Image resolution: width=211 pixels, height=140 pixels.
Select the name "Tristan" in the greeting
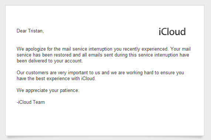pyautogui.click(x=35, y=31)
